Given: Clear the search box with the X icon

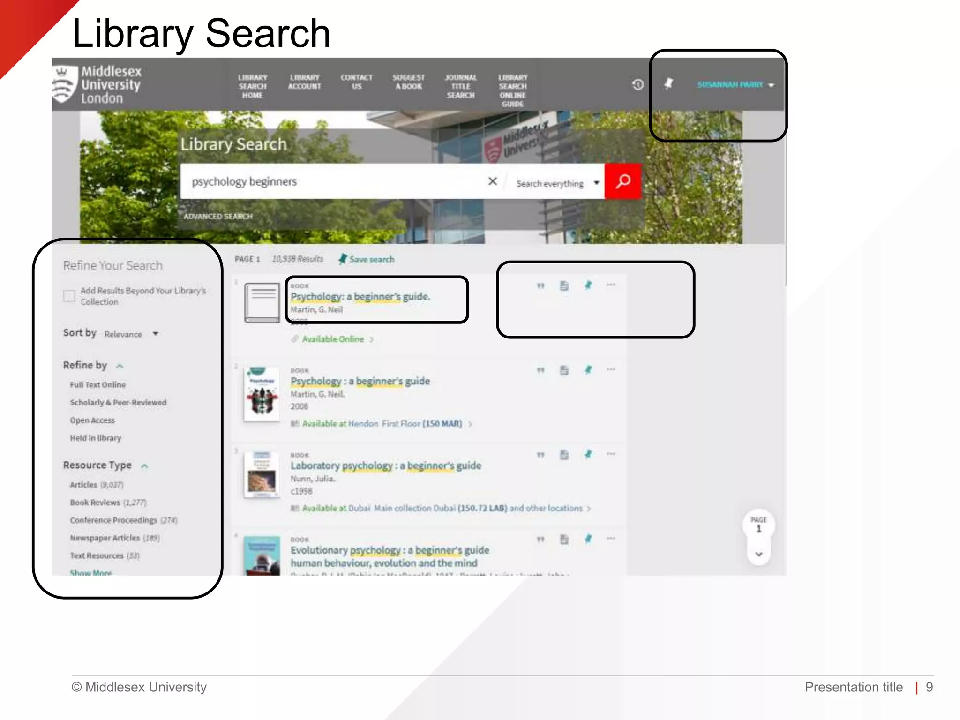Looking at the screenshot, I should tap(493, 181).
